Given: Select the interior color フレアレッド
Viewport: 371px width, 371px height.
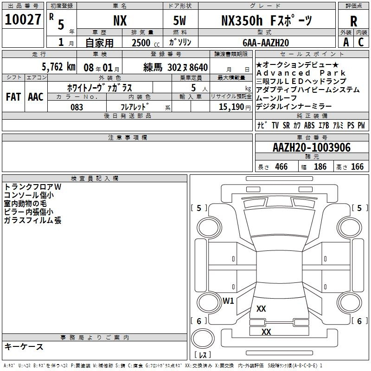Looking at the screenshot, I should pos(134,107).
